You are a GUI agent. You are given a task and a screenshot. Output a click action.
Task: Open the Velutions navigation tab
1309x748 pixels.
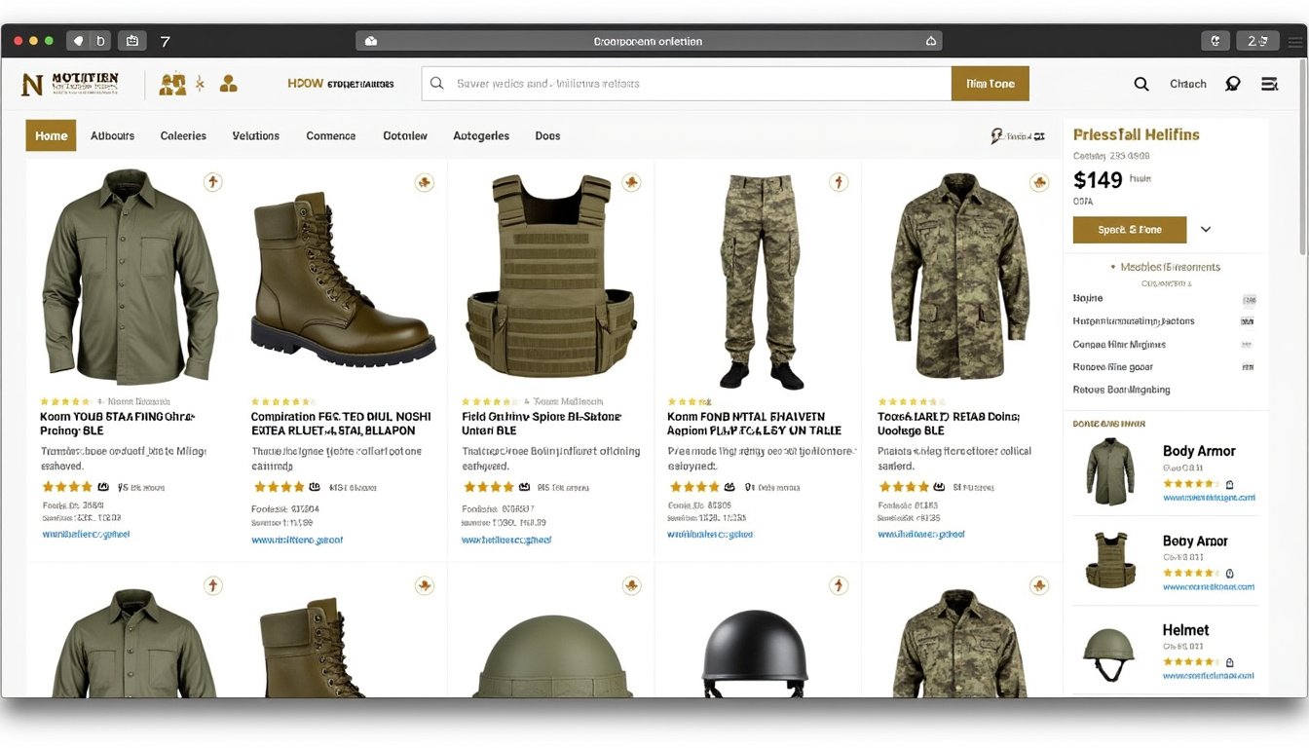(256, 136)
